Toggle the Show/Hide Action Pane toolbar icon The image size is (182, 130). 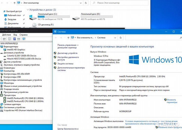(18, 39)
